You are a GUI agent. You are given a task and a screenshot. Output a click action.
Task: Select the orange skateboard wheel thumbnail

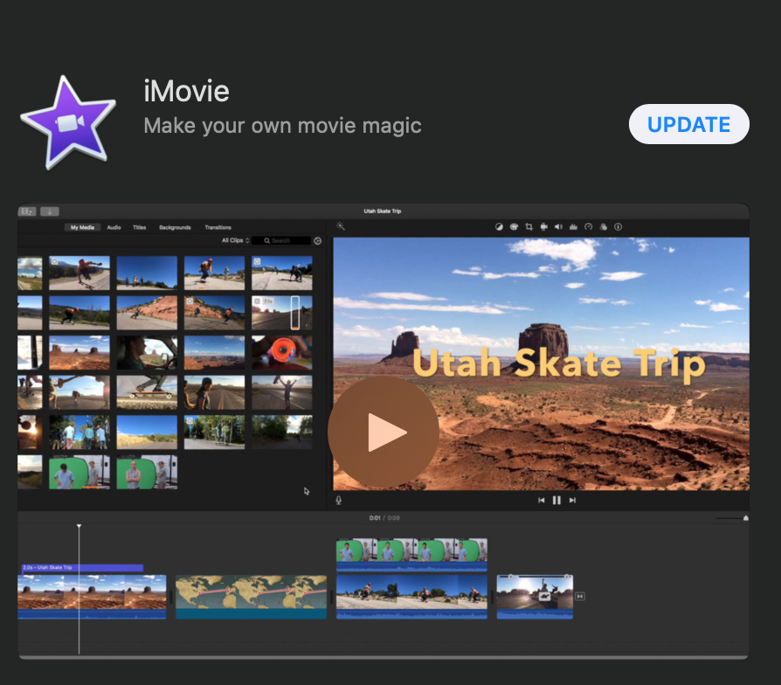pos(282,353)
